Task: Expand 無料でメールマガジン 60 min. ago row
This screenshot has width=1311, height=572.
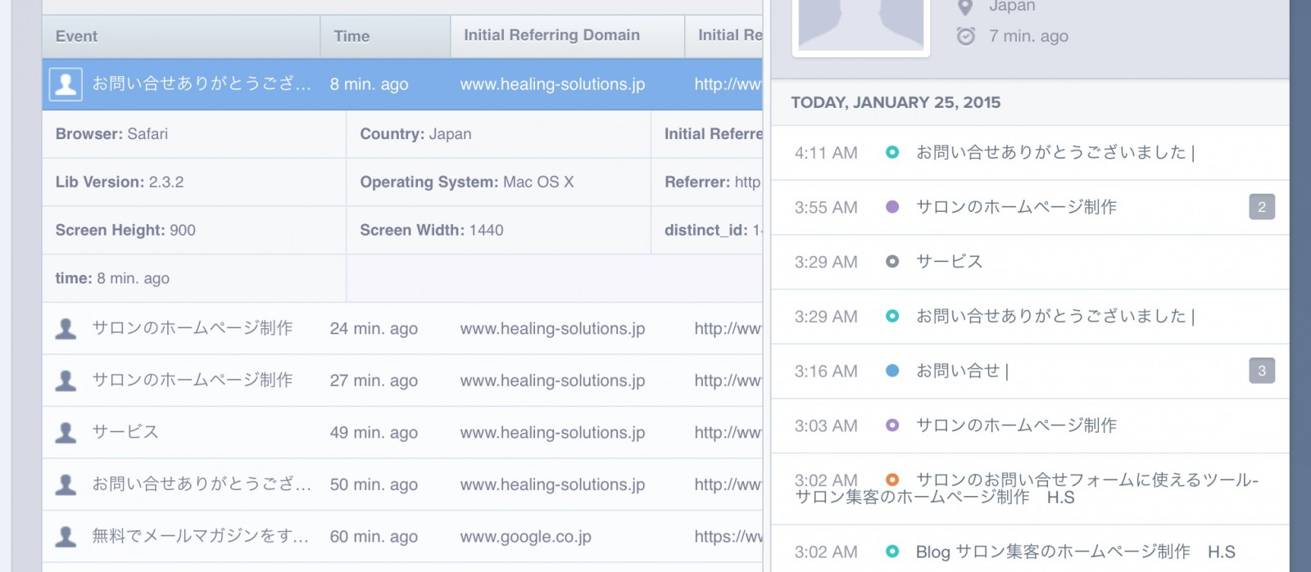Action: (x=402, y=537)
